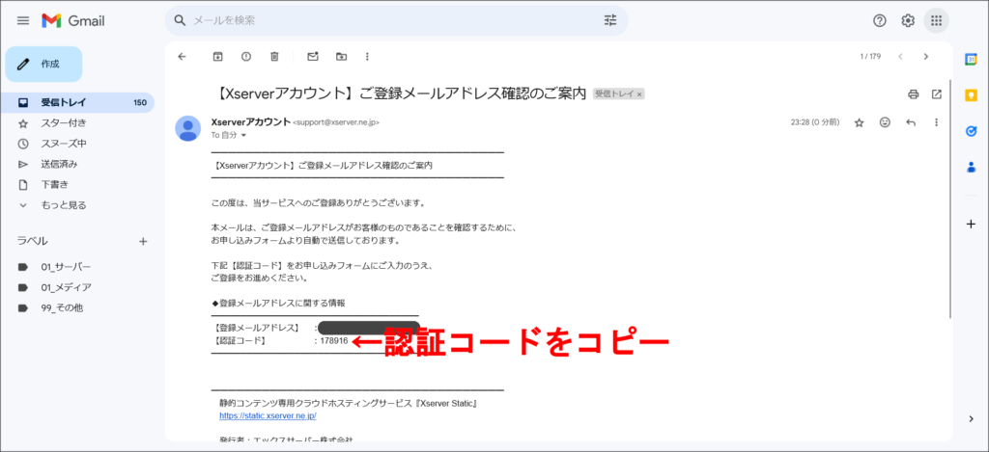Go back to inbox arrow
The height and width of the screenshot is (452, 989).
point(183,57)
